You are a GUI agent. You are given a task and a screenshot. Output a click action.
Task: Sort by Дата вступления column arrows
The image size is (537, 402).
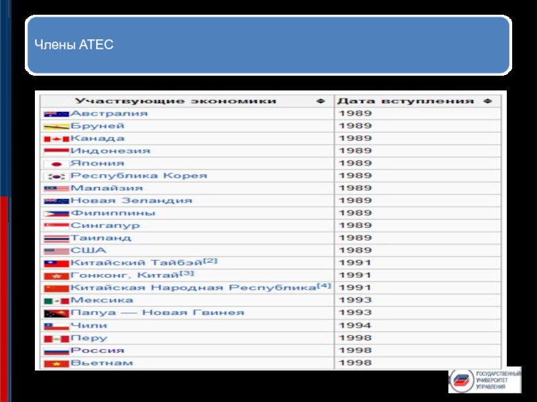pos(488,101)
